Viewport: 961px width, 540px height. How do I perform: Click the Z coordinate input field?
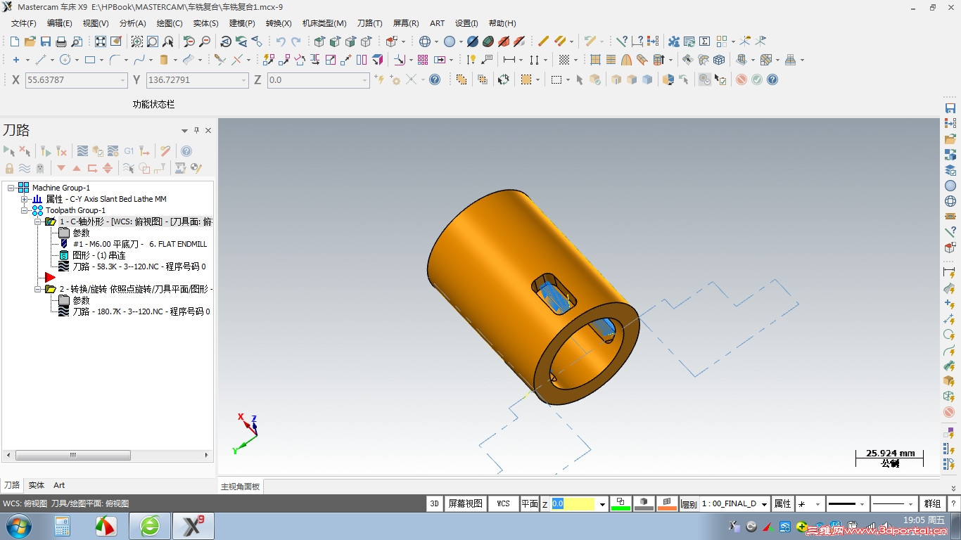(317, 80)
